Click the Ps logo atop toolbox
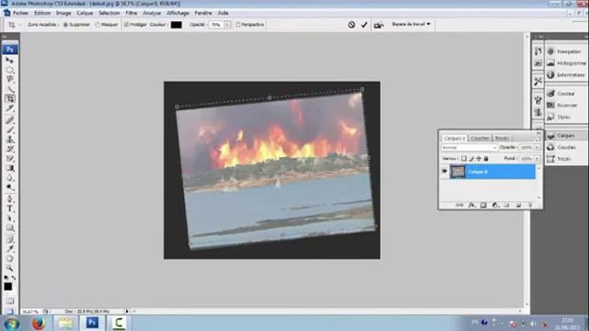 10,49
